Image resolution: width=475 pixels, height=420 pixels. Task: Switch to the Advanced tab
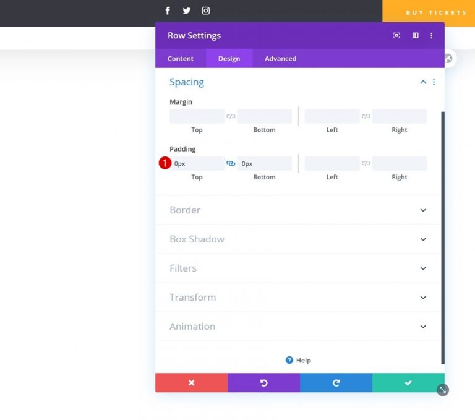[x=281, y=59]
